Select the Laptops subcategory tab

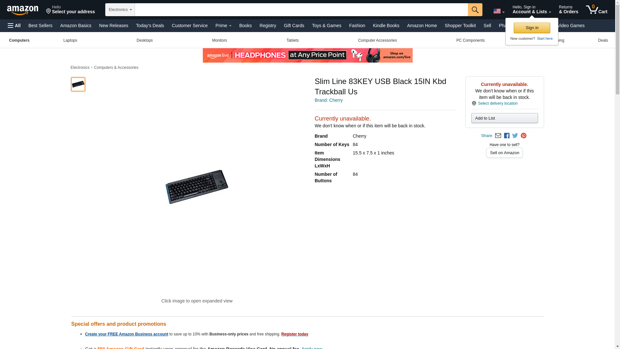(x=70, y=40)
